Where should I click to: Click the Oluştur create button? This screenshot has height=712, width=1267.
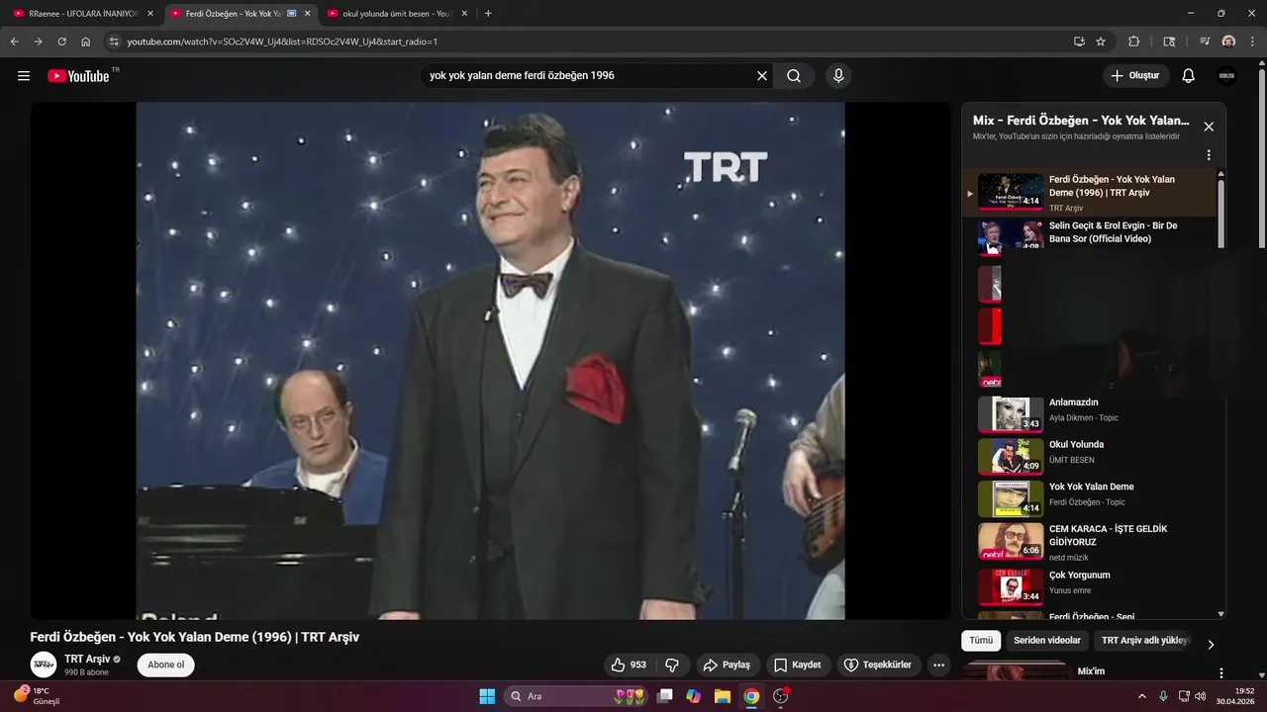pos(1136,76)
